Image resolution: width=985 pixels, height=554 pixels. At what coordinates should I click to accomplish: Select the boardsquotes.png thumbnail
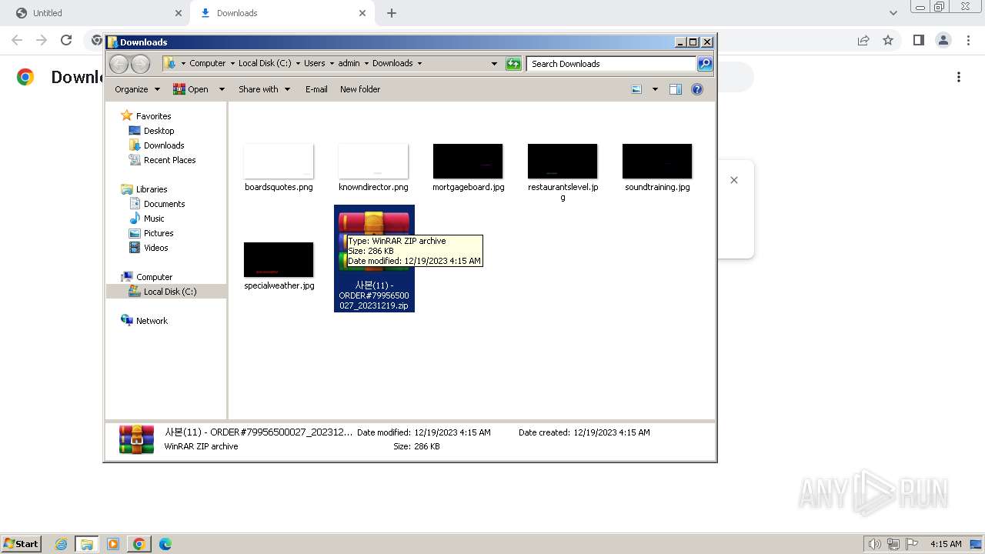coord(279,162)
